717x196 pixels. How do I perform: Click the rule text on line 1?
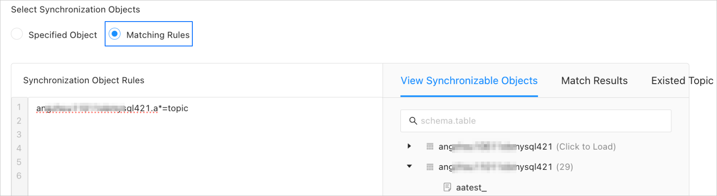[112, 109]
